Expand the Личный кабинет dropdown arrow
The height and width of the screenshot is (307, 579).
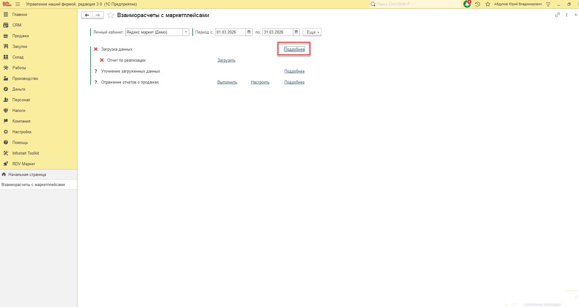186,32
